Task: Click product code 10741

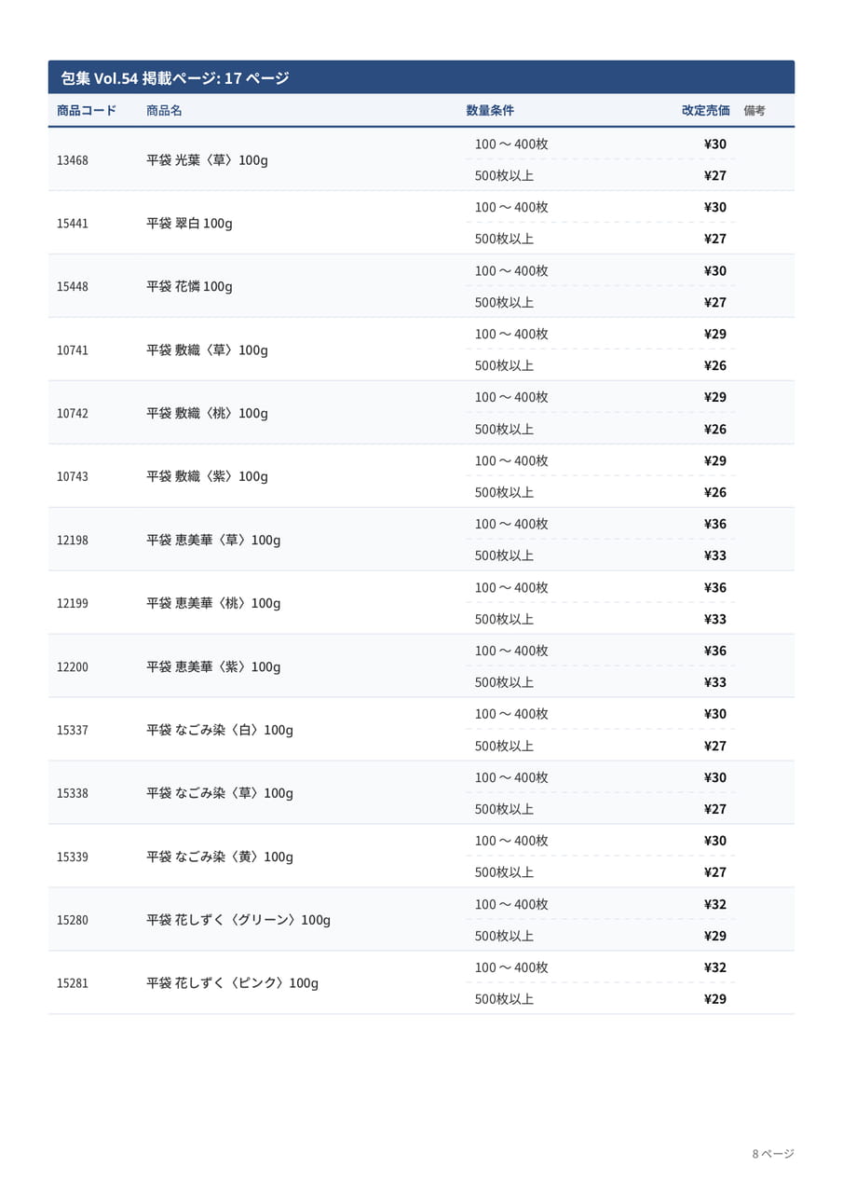Action: [73, 350]
